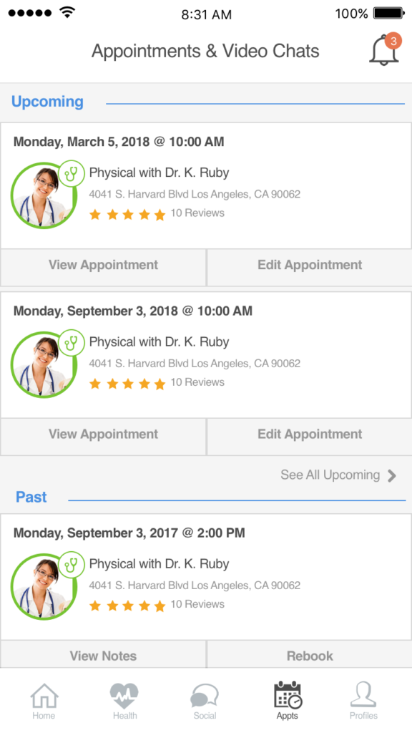Rebook the September 2017 physical
This screenshot has height=733, width=412.
point(310,654)
